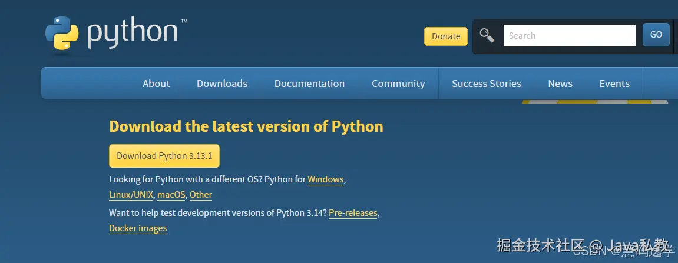Follow the Windows download link
678x263 pixels.
tap(325, 179)
